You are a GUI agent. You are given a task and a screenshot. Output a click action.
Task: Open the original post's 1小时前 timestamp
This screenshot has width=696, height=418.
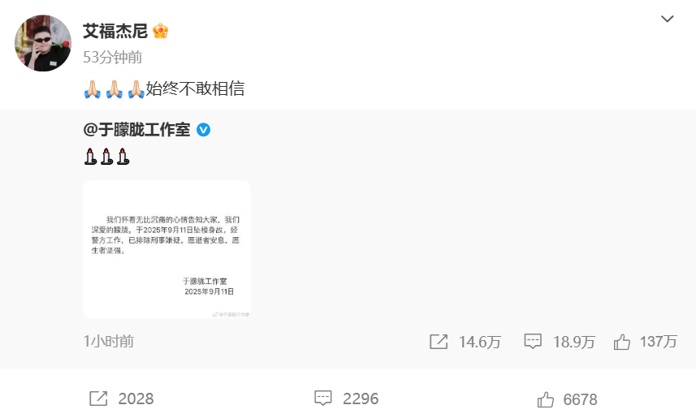point(108,341)
